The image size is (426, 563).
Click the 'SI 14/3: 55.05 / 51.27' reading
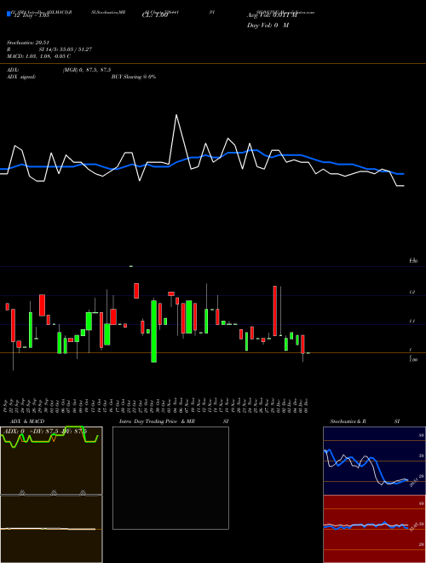(66, 49)
